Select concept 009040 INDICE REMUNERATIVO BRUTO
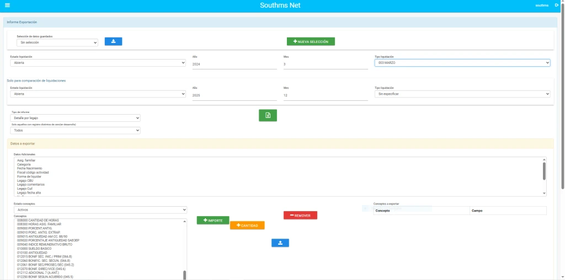This screenshot has width=565, height=280. [45, 244]
